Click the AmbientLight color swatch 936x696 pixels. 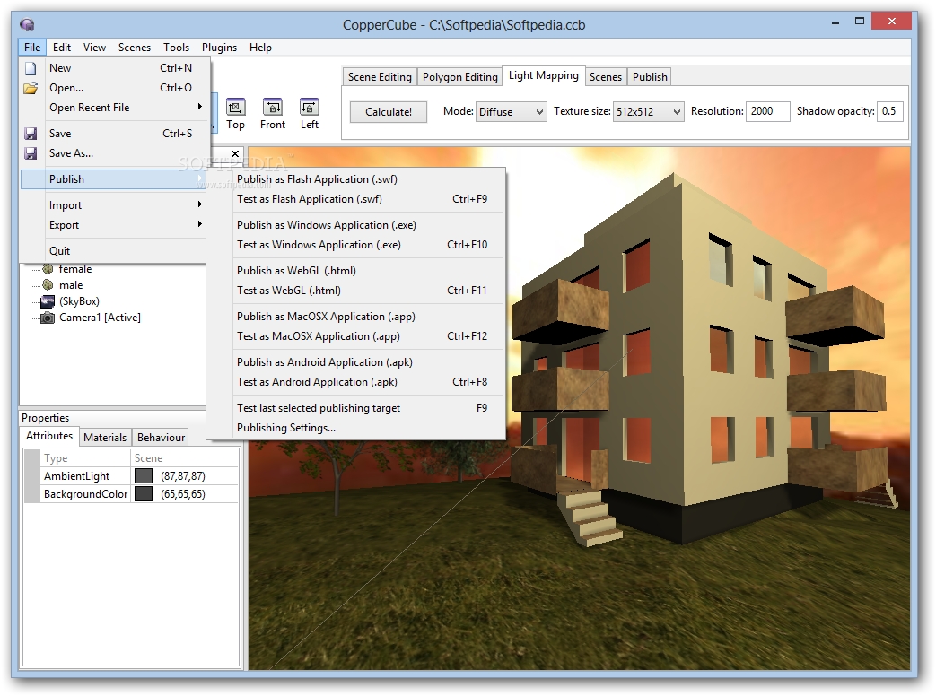[144, 476]
